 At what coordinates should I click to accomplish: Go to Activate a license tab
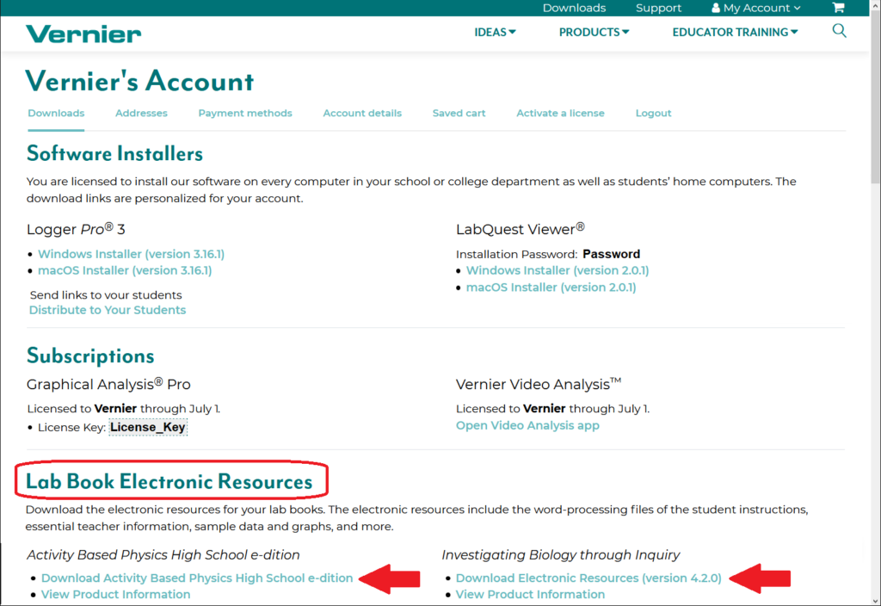click(560, 113)
